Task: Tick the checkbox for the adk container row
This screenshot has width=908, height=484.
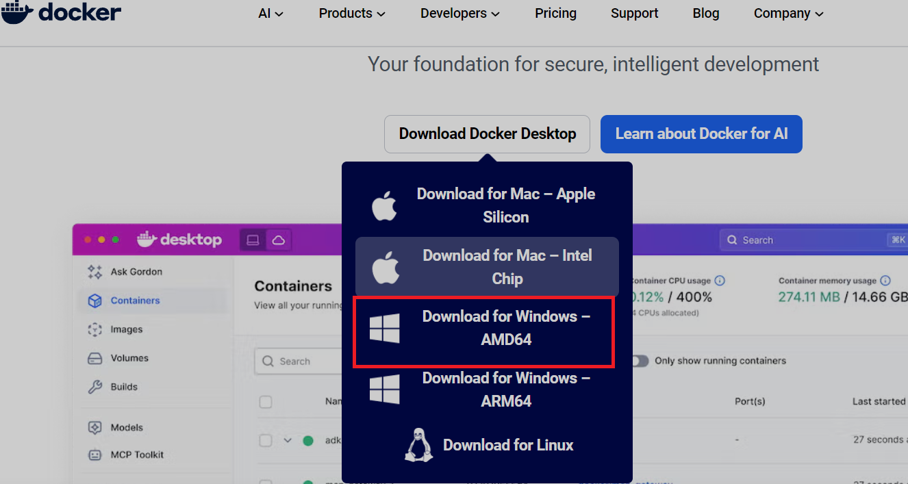Action: 266,441
